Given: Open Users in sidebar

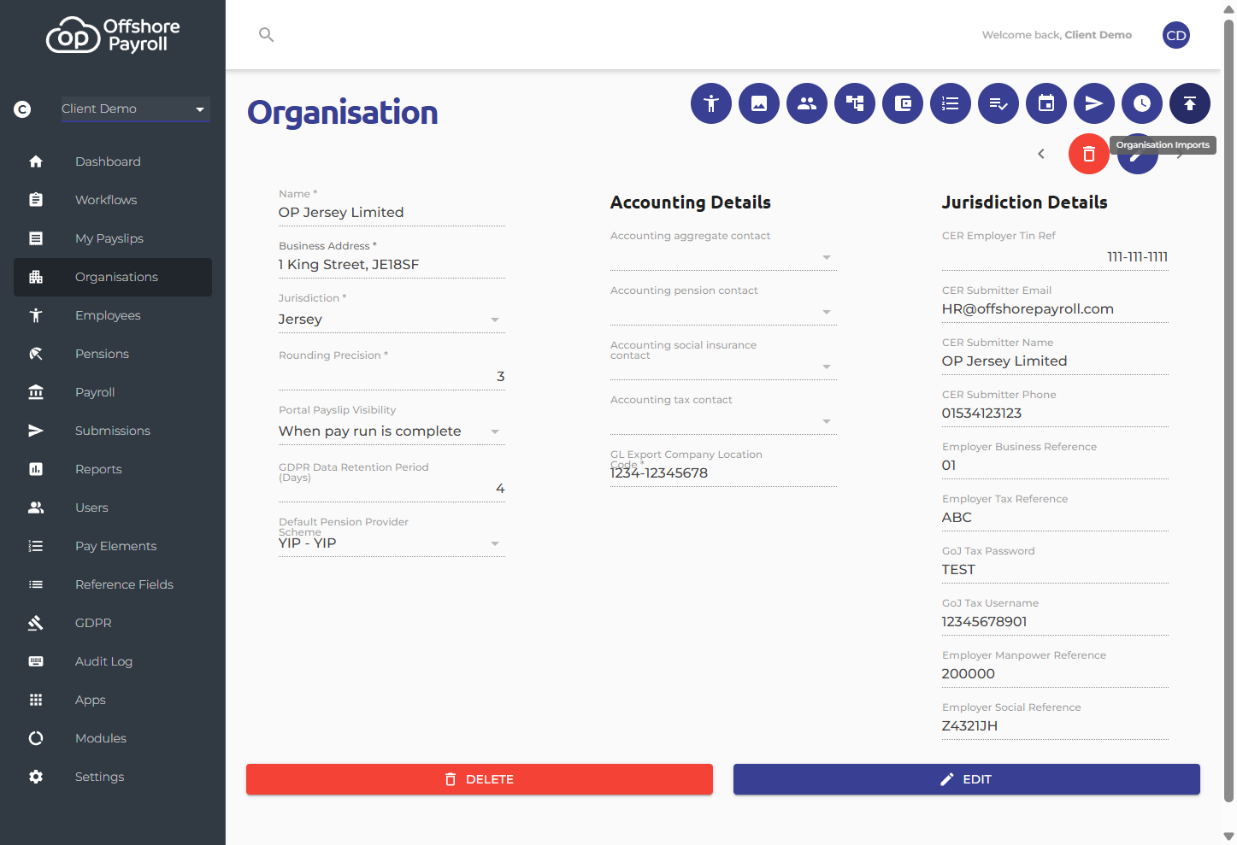Looking at the screenshot, I should (x=113, y=508).
